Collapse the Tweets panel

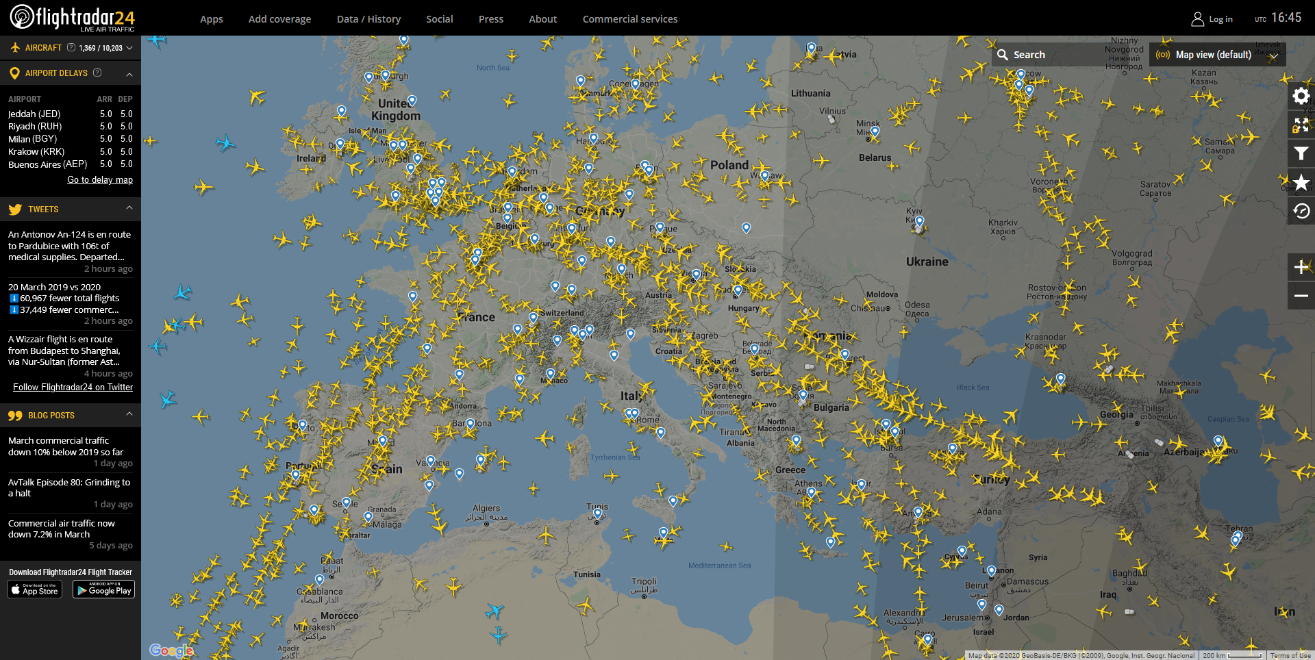[129, 208]
